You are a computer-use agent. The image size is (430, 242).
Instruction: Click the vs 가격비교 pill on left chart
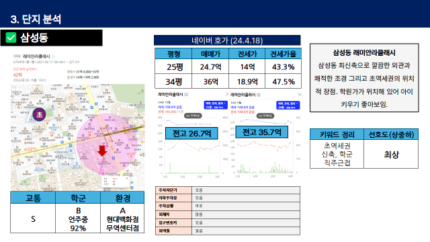(193, 116)
